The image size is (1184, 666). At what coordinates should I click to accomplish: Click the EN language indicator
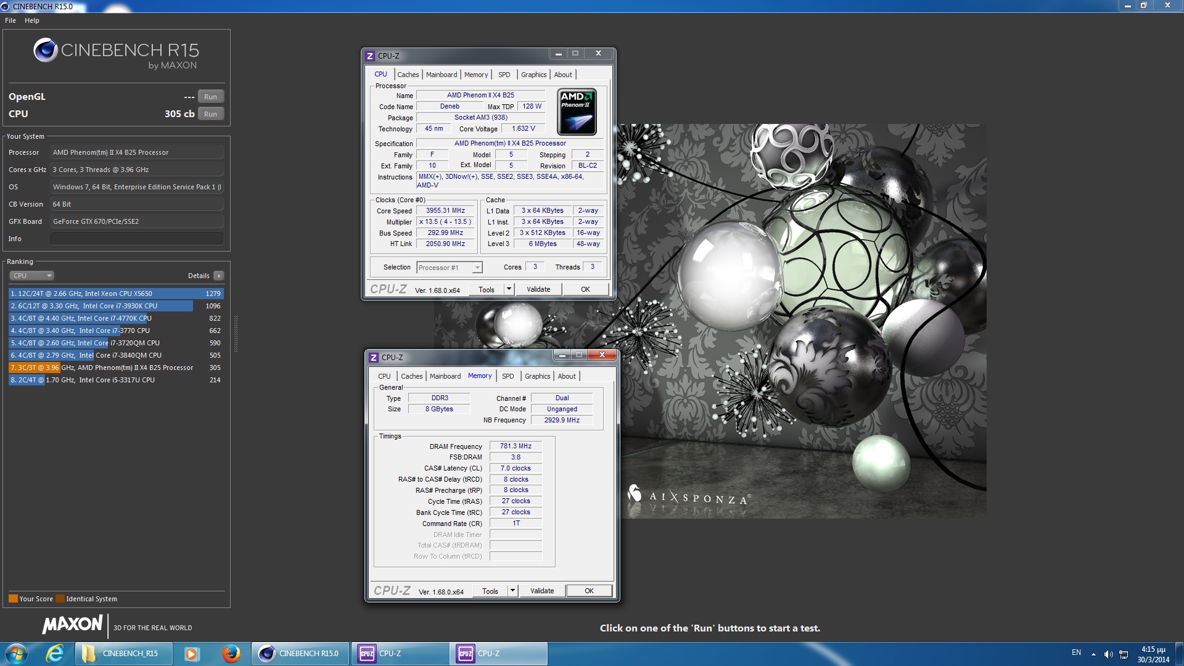pyautogui.click(x=1076, y=652)
